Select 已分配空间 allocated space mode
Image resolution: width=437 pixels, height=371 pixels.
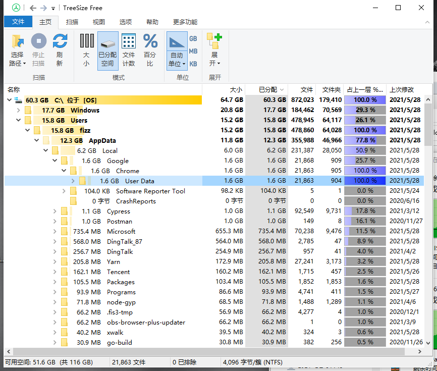pyautogui.click(x=108, y=50)
